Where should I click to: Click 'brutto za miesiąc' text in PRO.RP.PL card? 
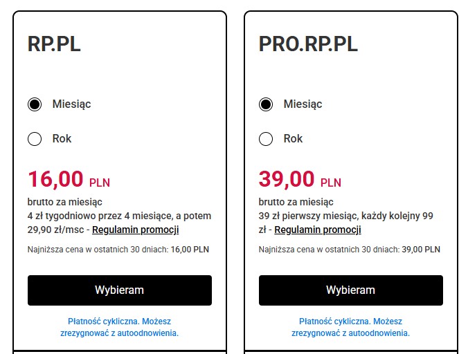(x=296, y=202)
